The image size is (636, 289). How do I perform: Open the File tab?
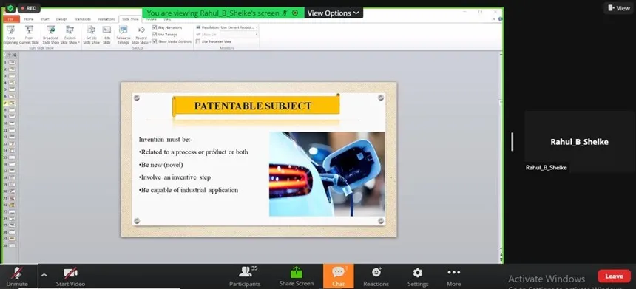pyautogui.click(x=11, y=19)
